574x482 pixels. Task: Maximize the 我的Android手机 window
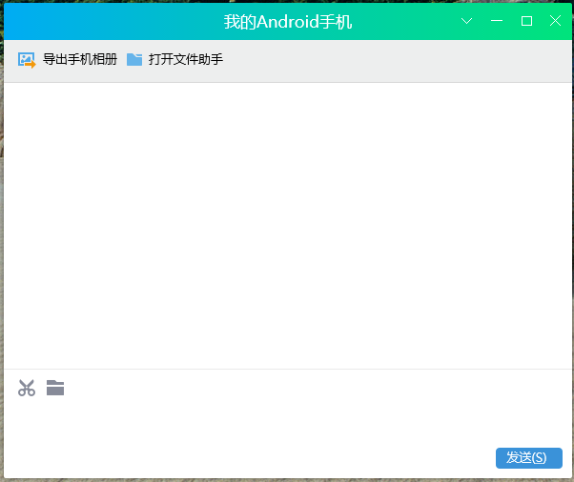point(526,21)
